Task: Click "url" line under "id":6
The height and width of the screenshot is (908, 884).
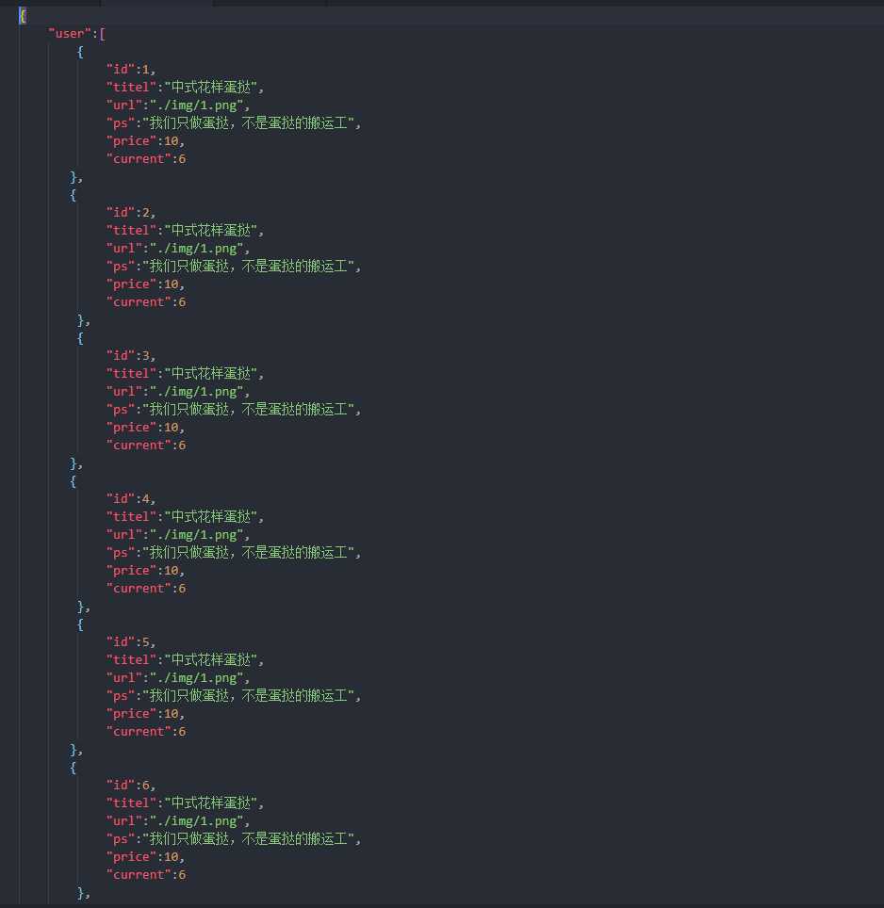Action: (178, 820)
